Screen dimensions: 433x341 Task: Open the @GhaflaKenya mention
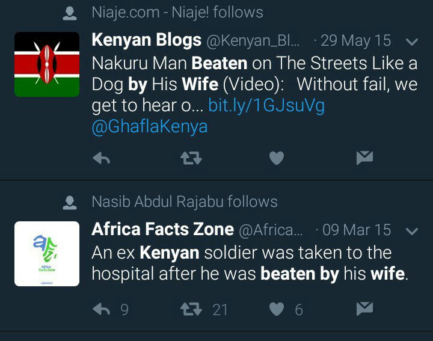pyautogui.click(x=150, y=127)
